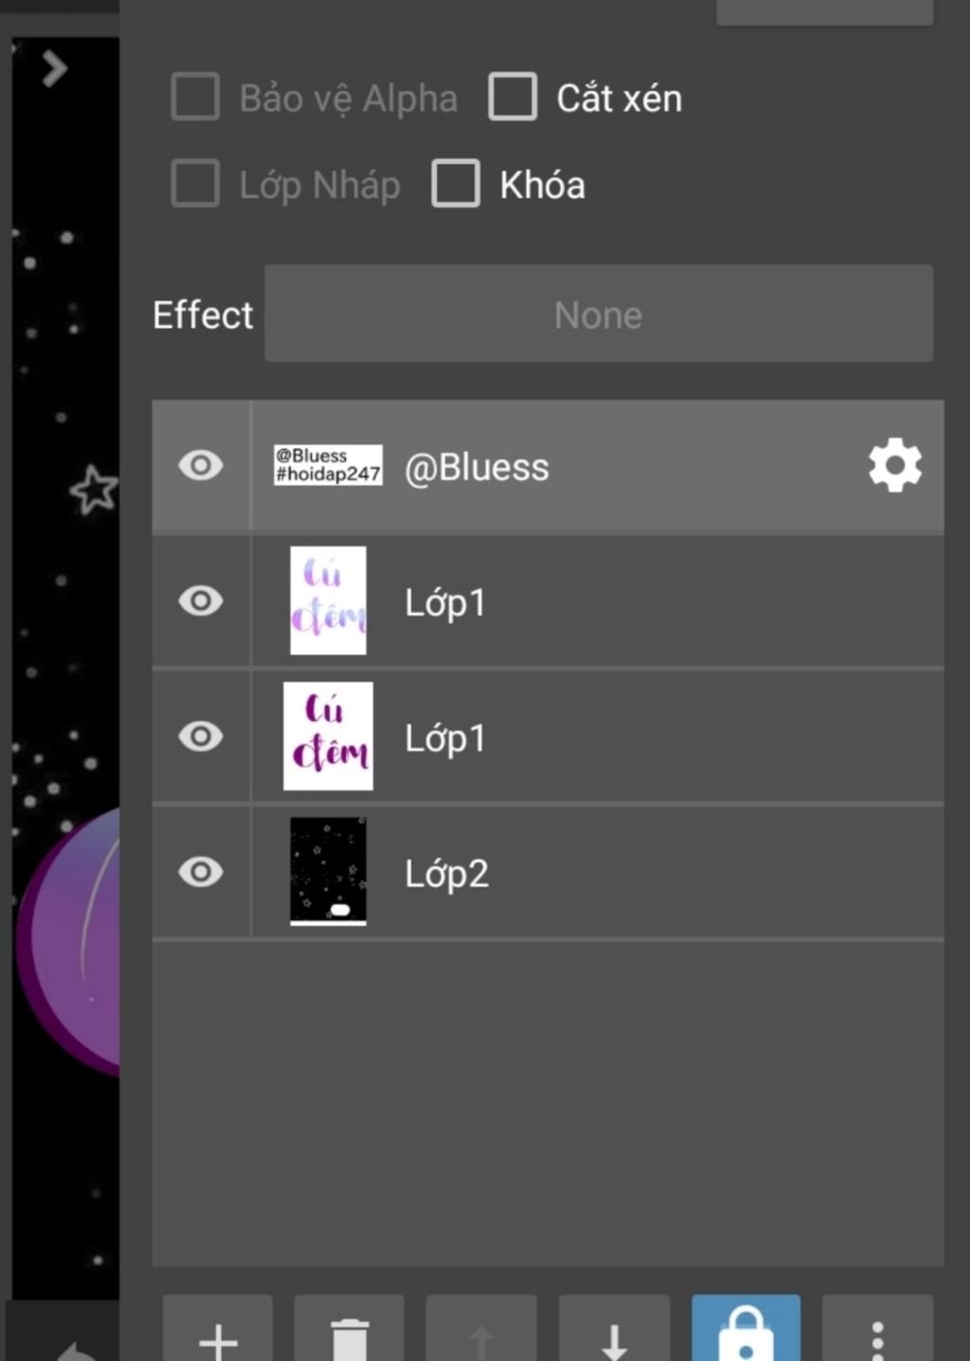Image resolution: width=970 pixels, height=1361 pixels.
Task: Open the Effect None dropdown
Action: pyautogui.click(x=599, y=313)
